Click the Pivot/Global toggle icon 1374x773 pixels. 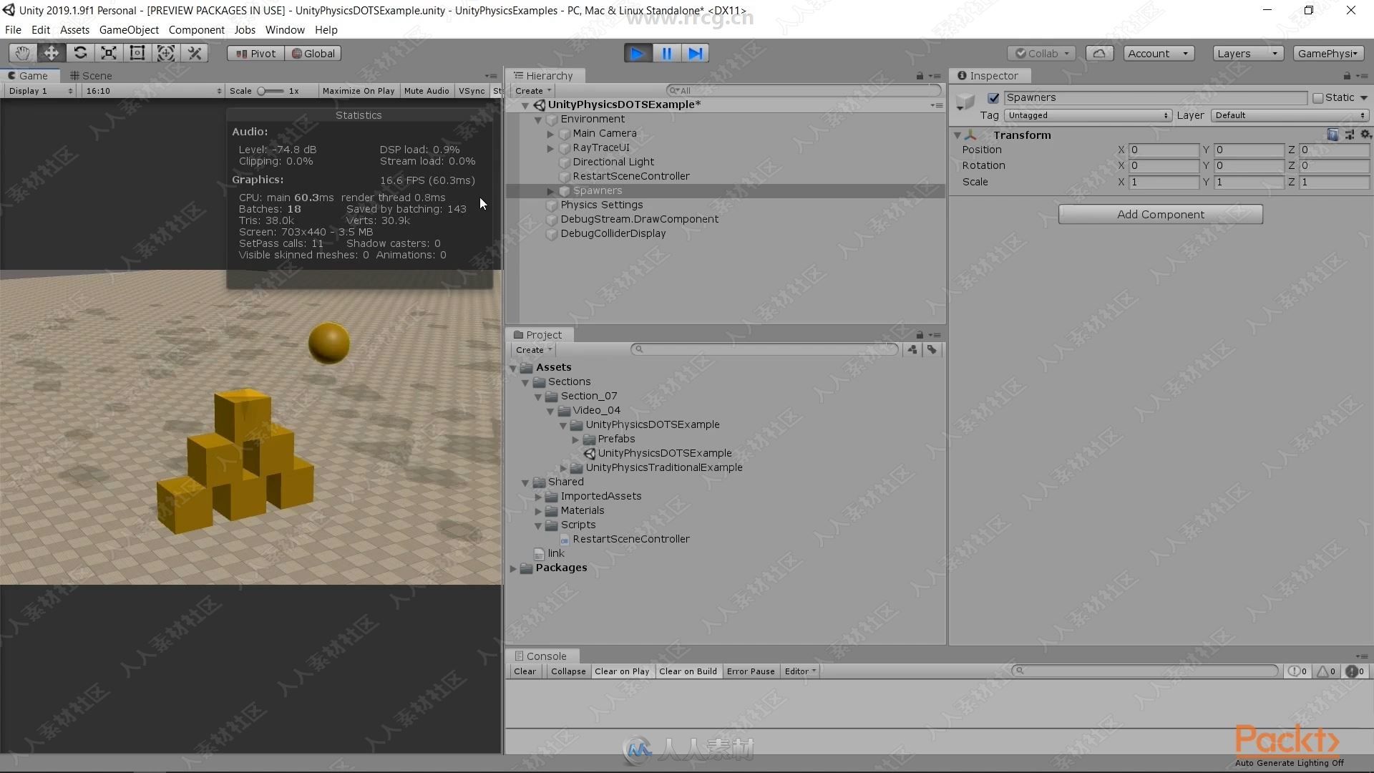point(255,53)
